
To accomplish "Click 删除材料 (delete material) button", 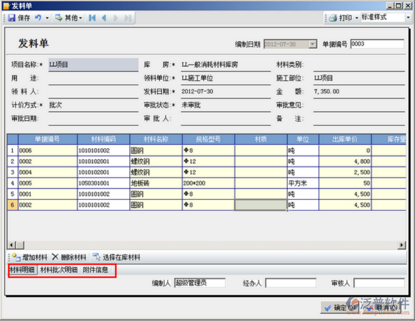I will click(69, 257).
